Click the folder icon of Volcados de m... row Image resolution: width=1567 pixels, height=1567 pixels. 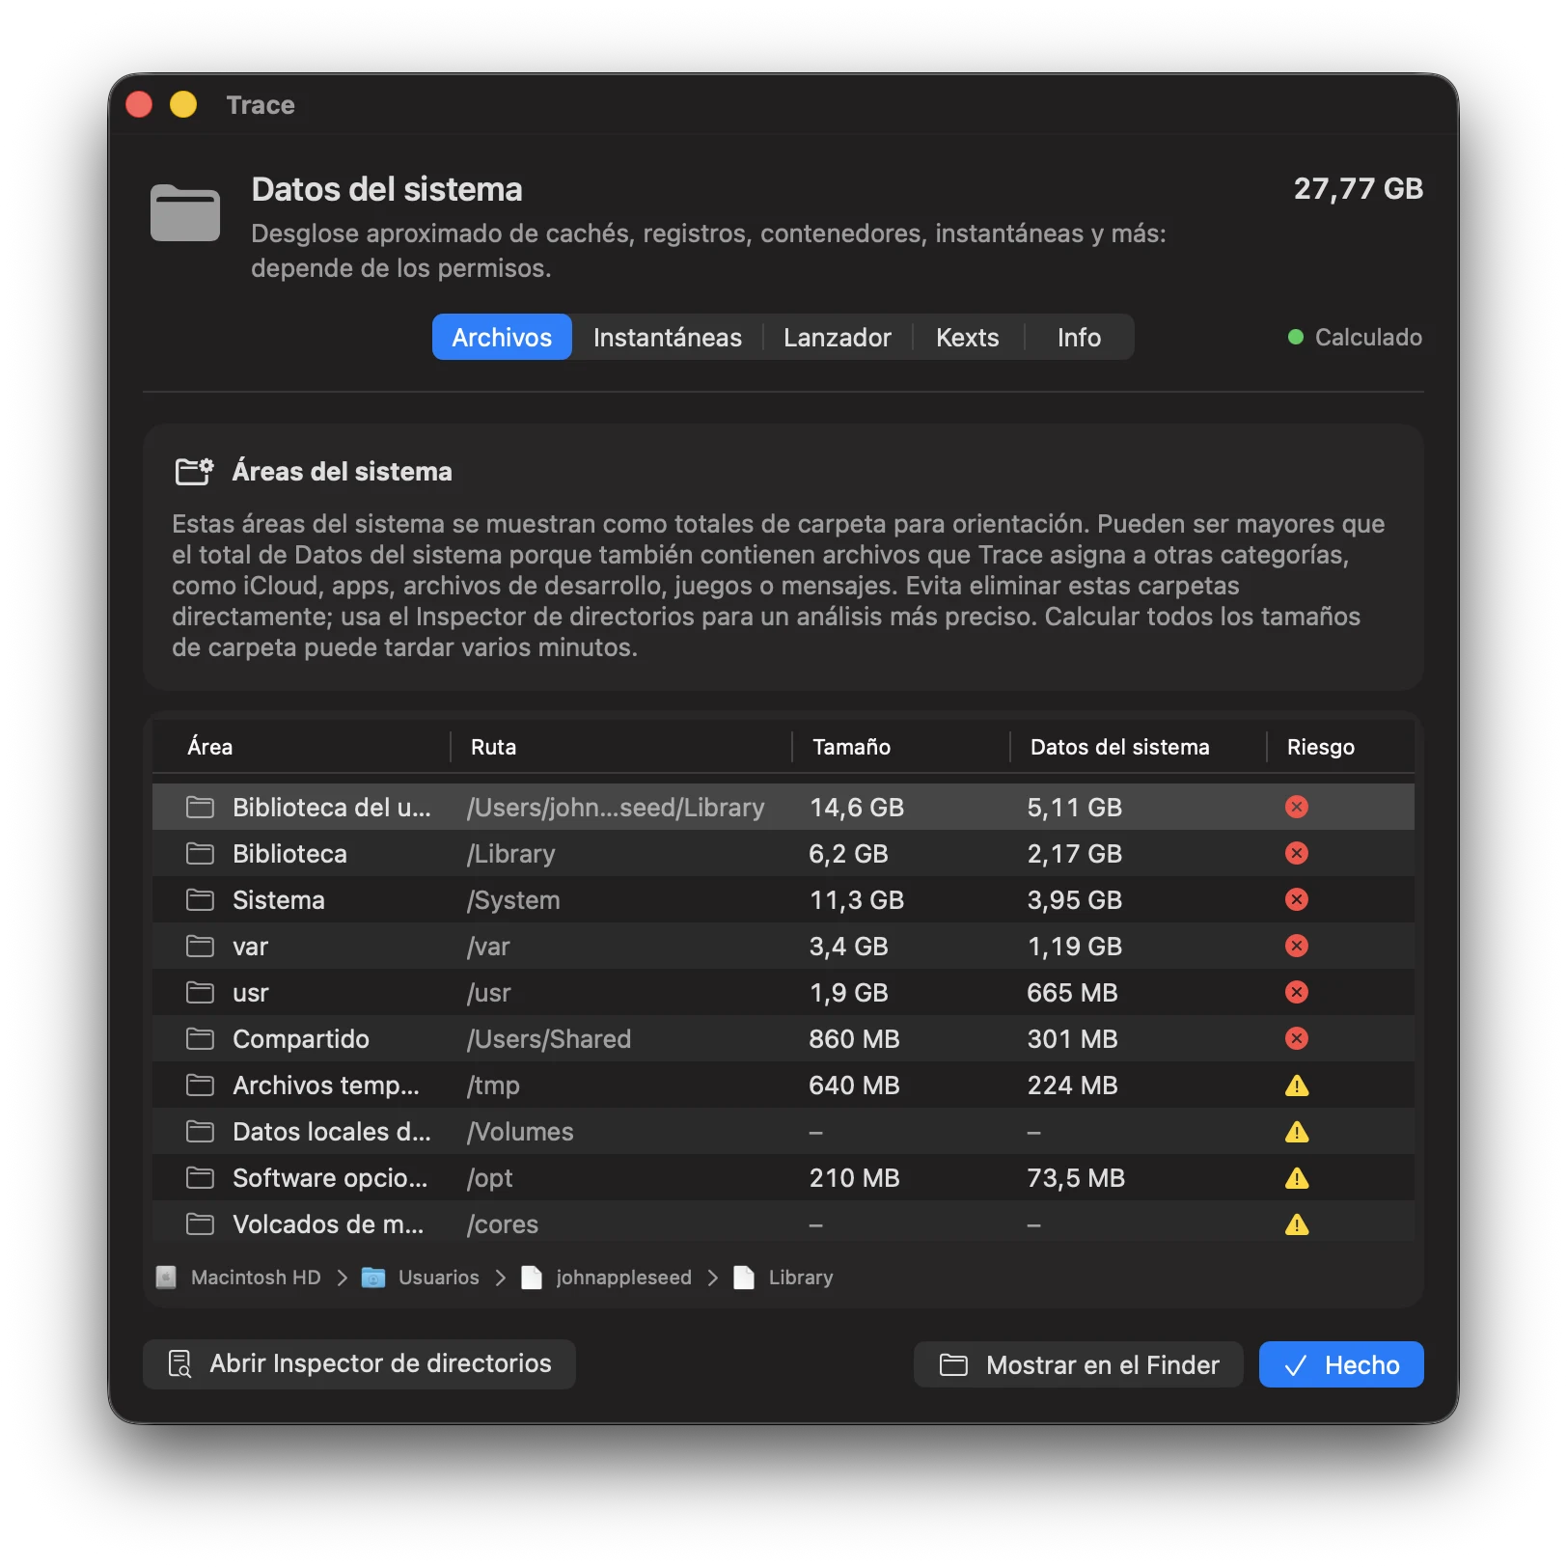coord(200,1223)
